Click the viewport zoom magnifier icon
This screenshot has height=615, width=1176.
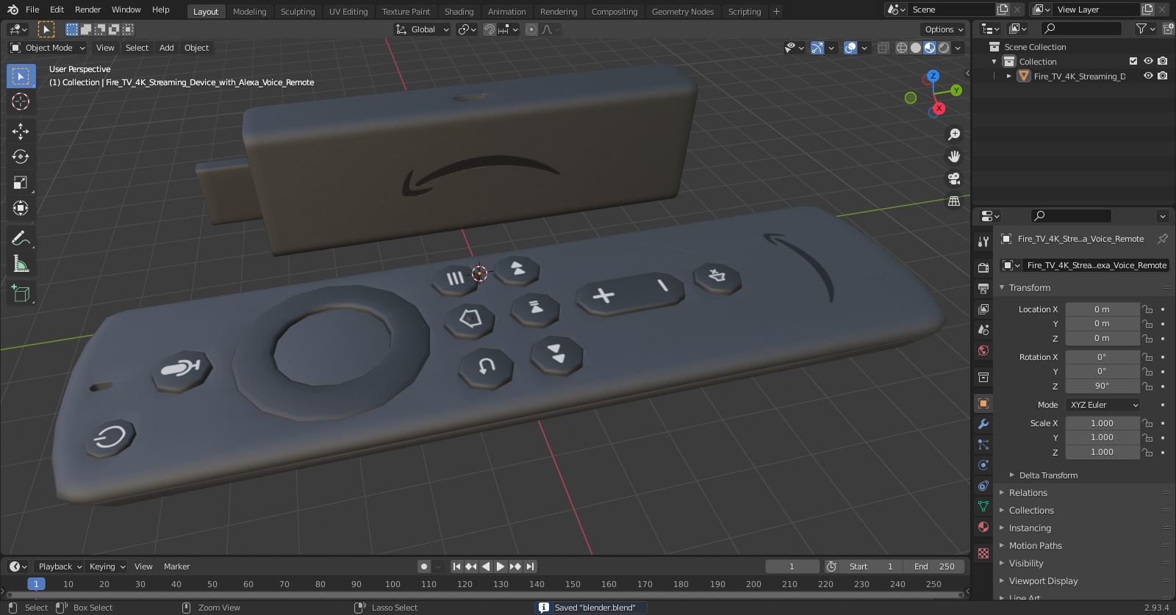pyautogui.click(x=954, y=134)
